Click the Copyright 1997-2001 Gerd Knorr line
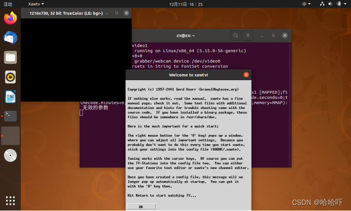 (183, 89)
